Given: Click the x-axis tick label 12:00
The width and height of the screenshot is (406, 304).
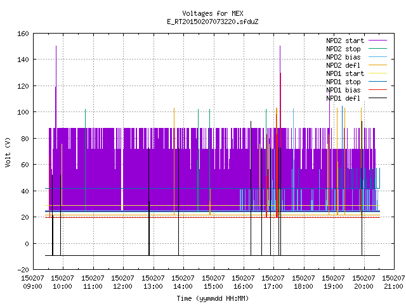Looking at the screenshot, I should [122, 286].
